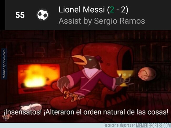Click the vertical Memedeportes.com watermark
The width and height of the screenshot is (171, 128).
4,64
